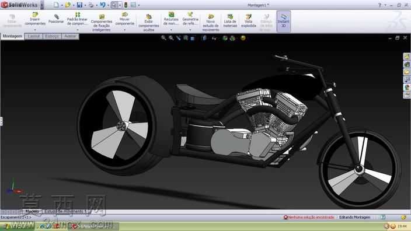Click Inserir componentes tool
Image resolution: width=411 pixels, height=231 pixels.
pyautogui.click(x=35, y=19)
